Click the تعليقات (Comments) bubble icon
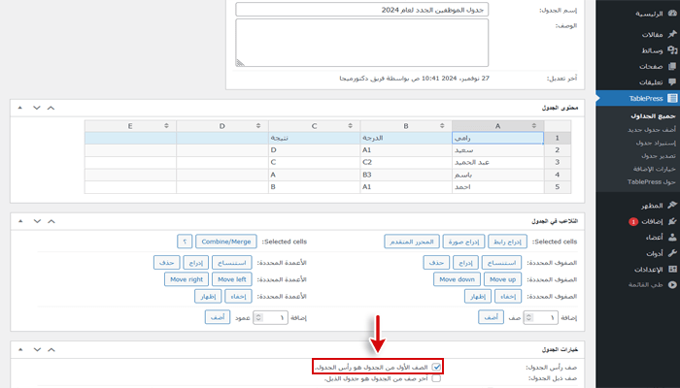This screenshot has height=388, width=680. [672, 81]
